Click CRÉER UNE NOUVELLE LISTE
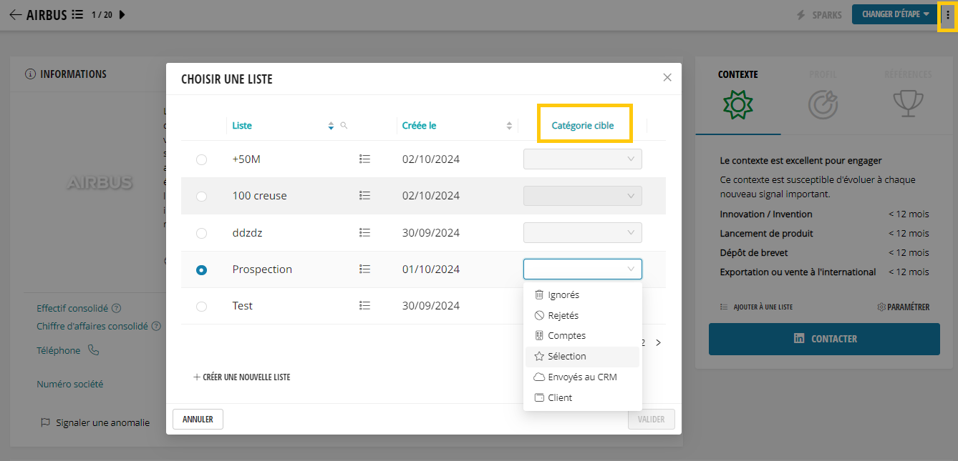This screenshot has height=461, width=958. 241,377
